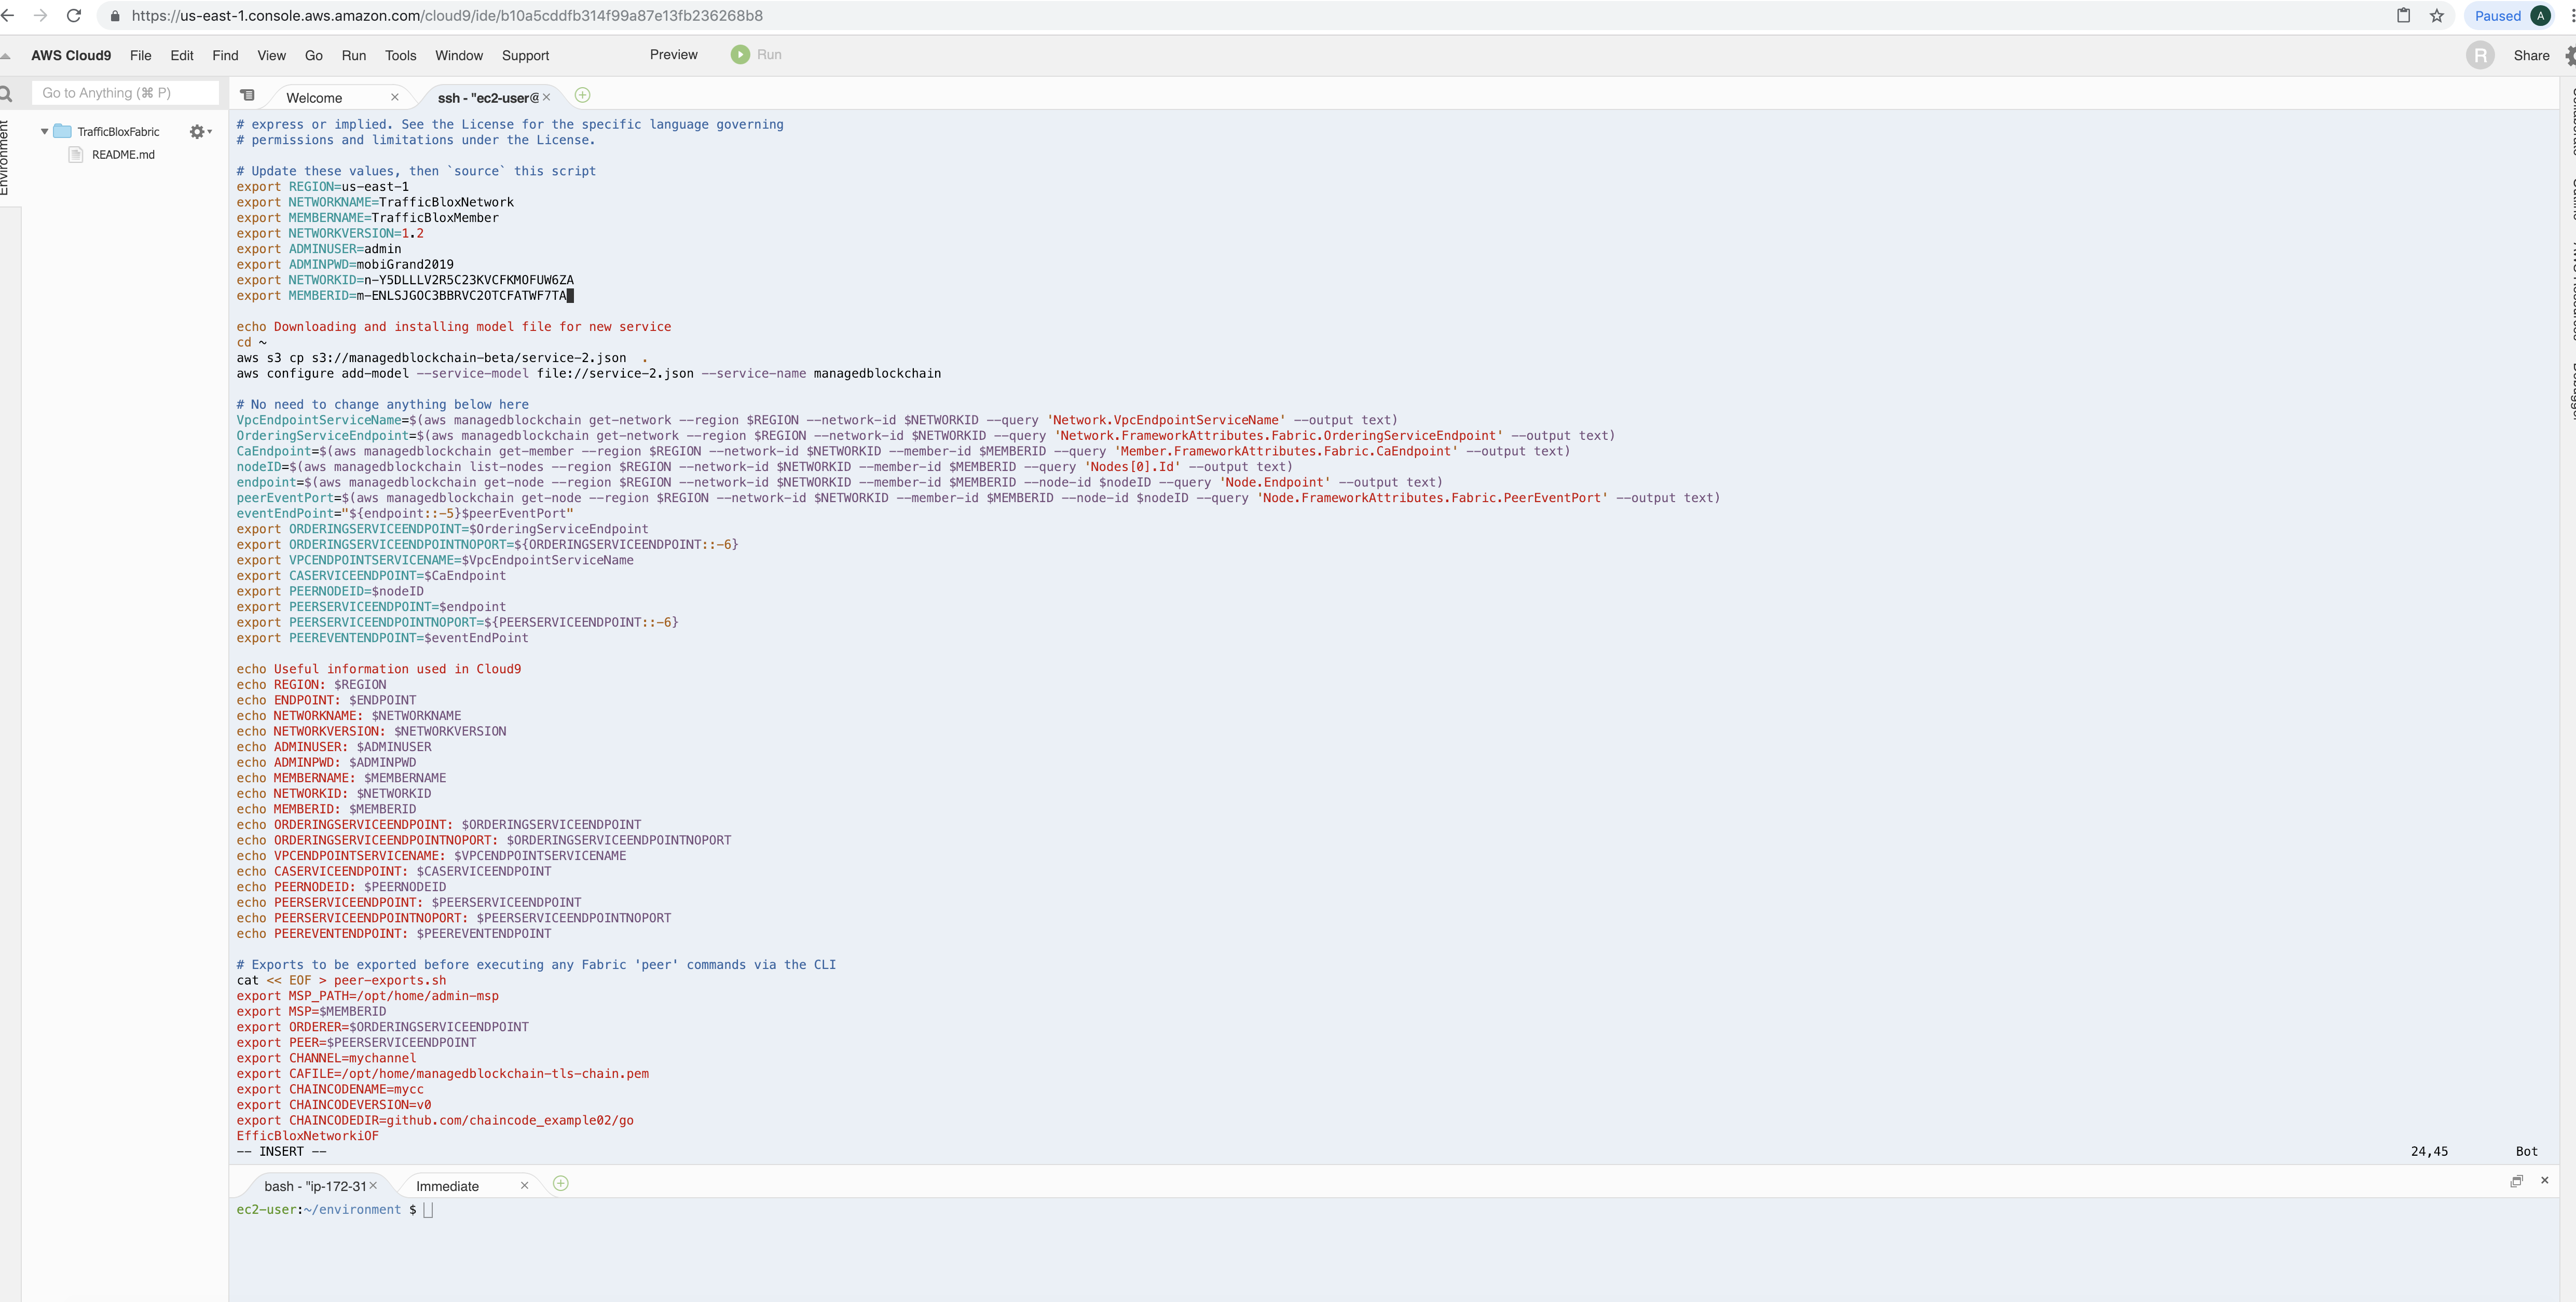Maximize the bottom console panel
This screenshot has width=2576, height=1302.
point(2516,1181)
